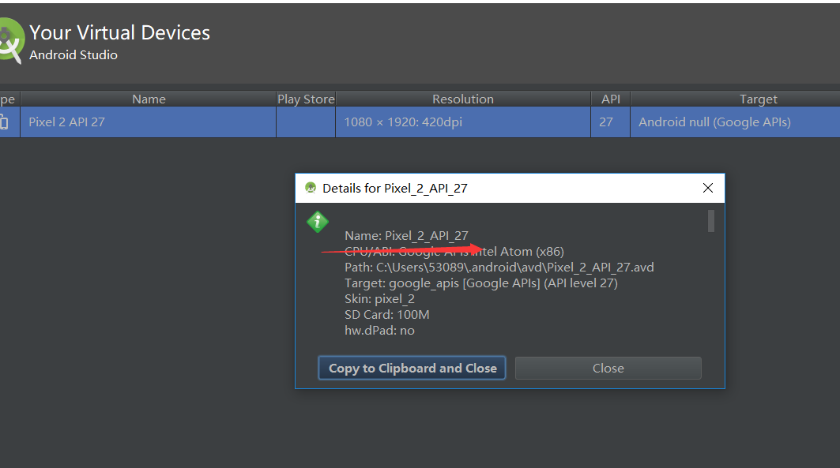Click the Target column header

[x=758, y=99]
